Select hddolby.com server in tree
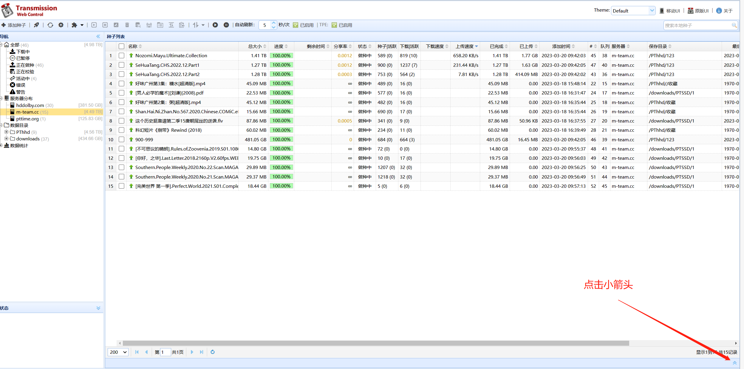This screenshot has height=369, width=744. [32, 105]
